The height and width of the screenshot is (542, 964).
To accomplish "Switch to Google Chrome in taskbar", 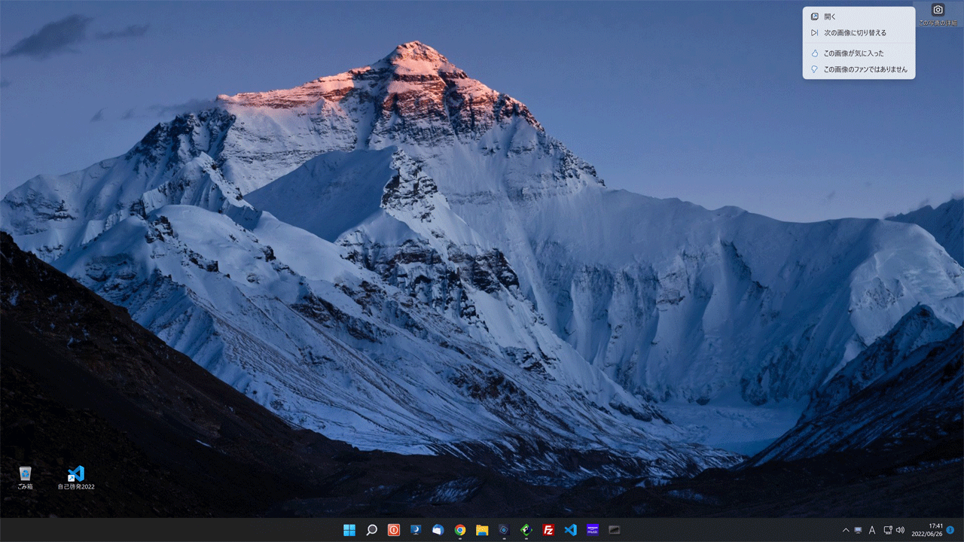I will [459, 530].
